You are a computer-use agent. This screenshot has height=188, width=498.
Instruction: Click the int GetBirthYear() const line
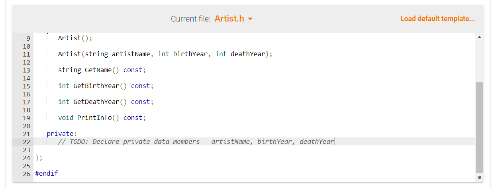[106, 86]
